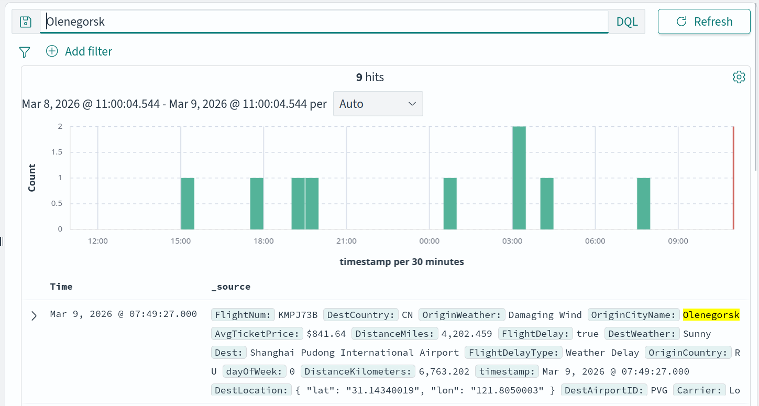
Task: Click the Add filter link
Action: pyautogui.click(x=89, y=51)
